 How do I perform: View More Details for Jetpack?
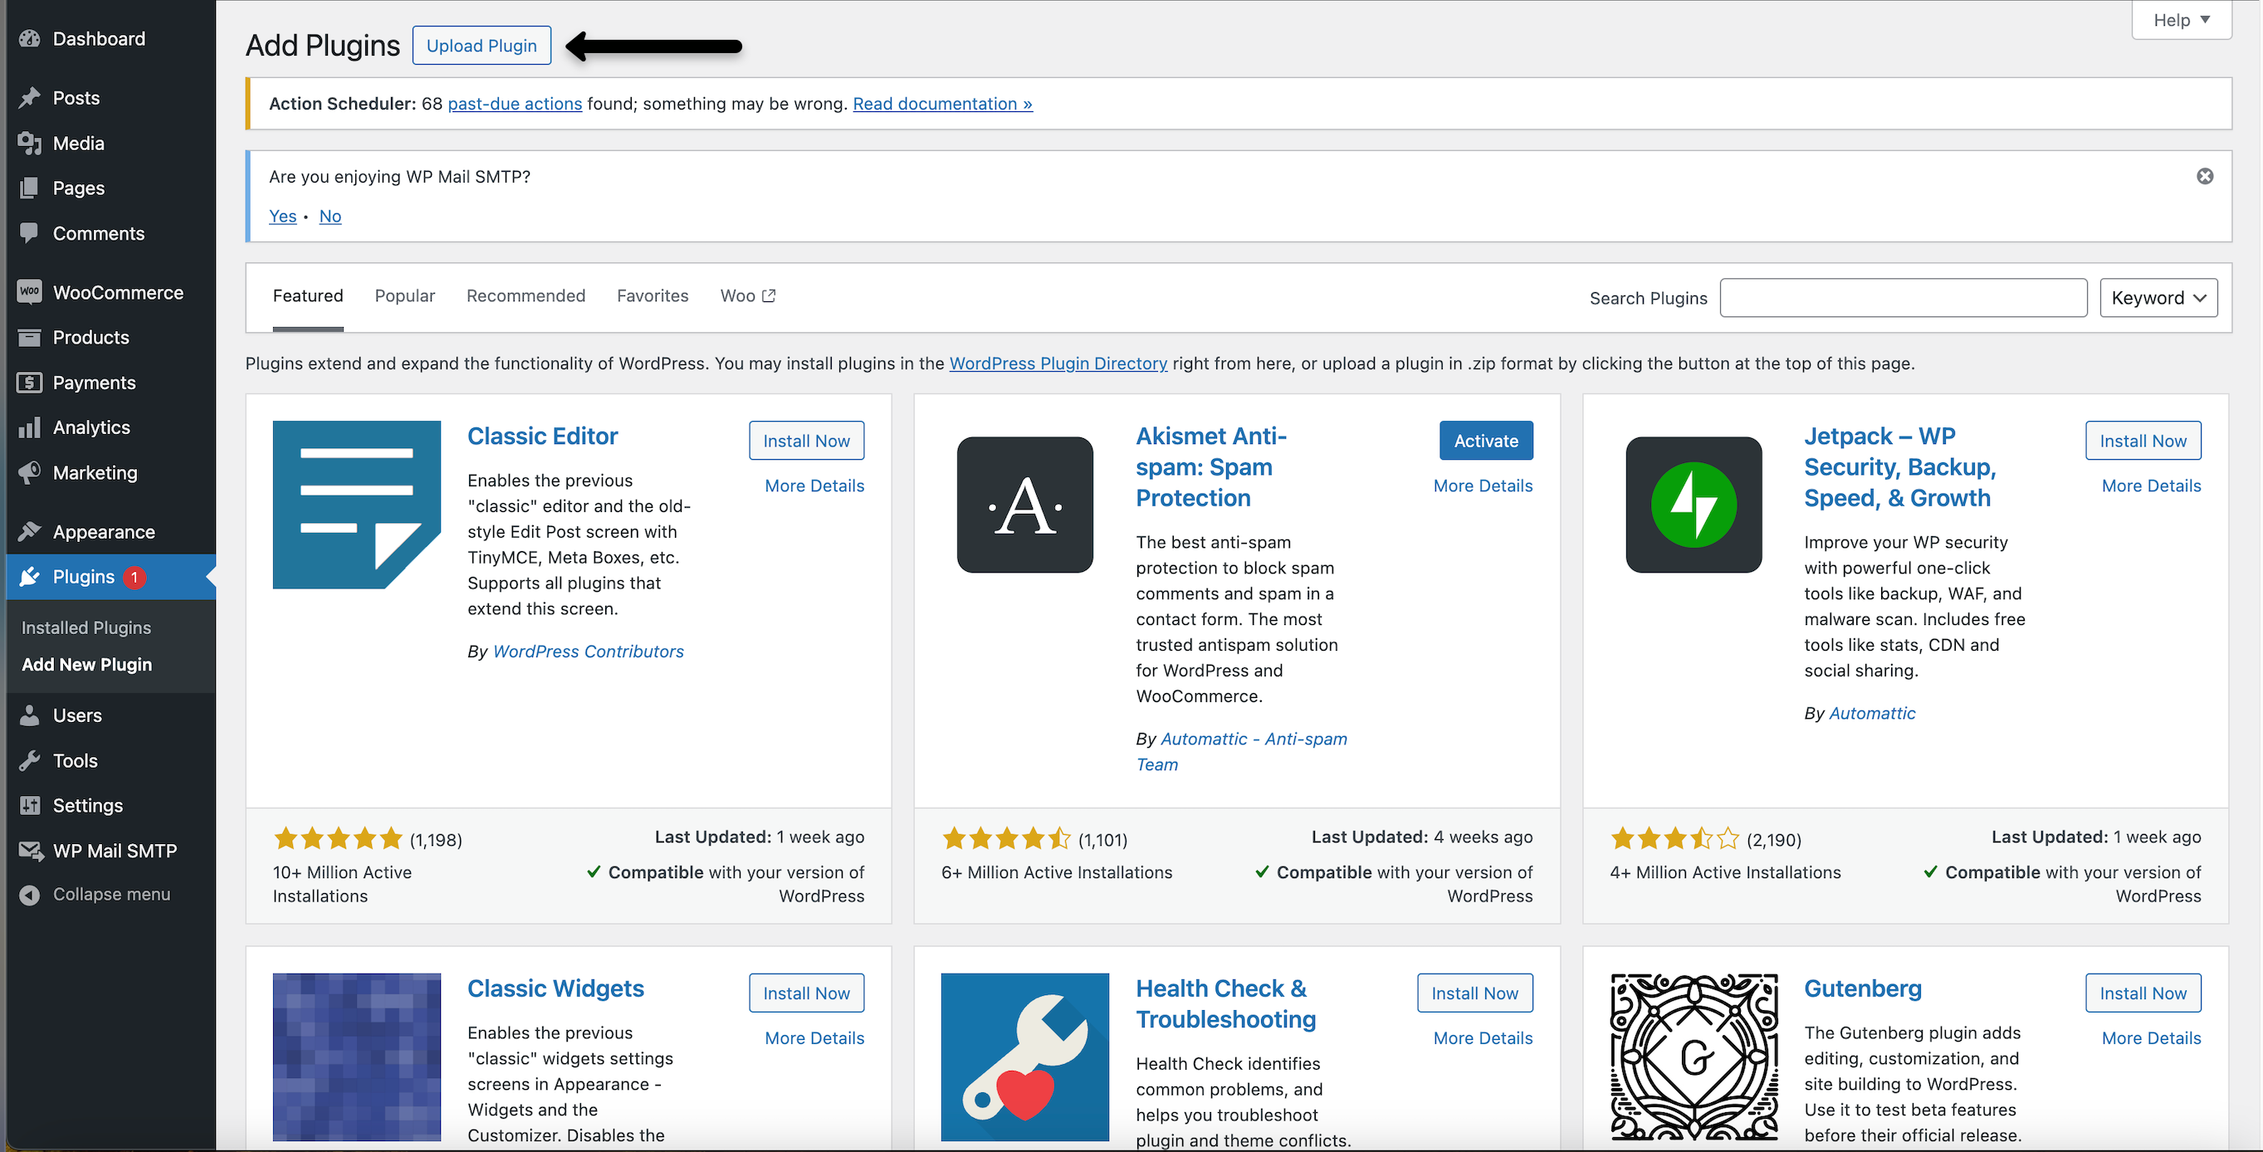(x=2151, y=486)
